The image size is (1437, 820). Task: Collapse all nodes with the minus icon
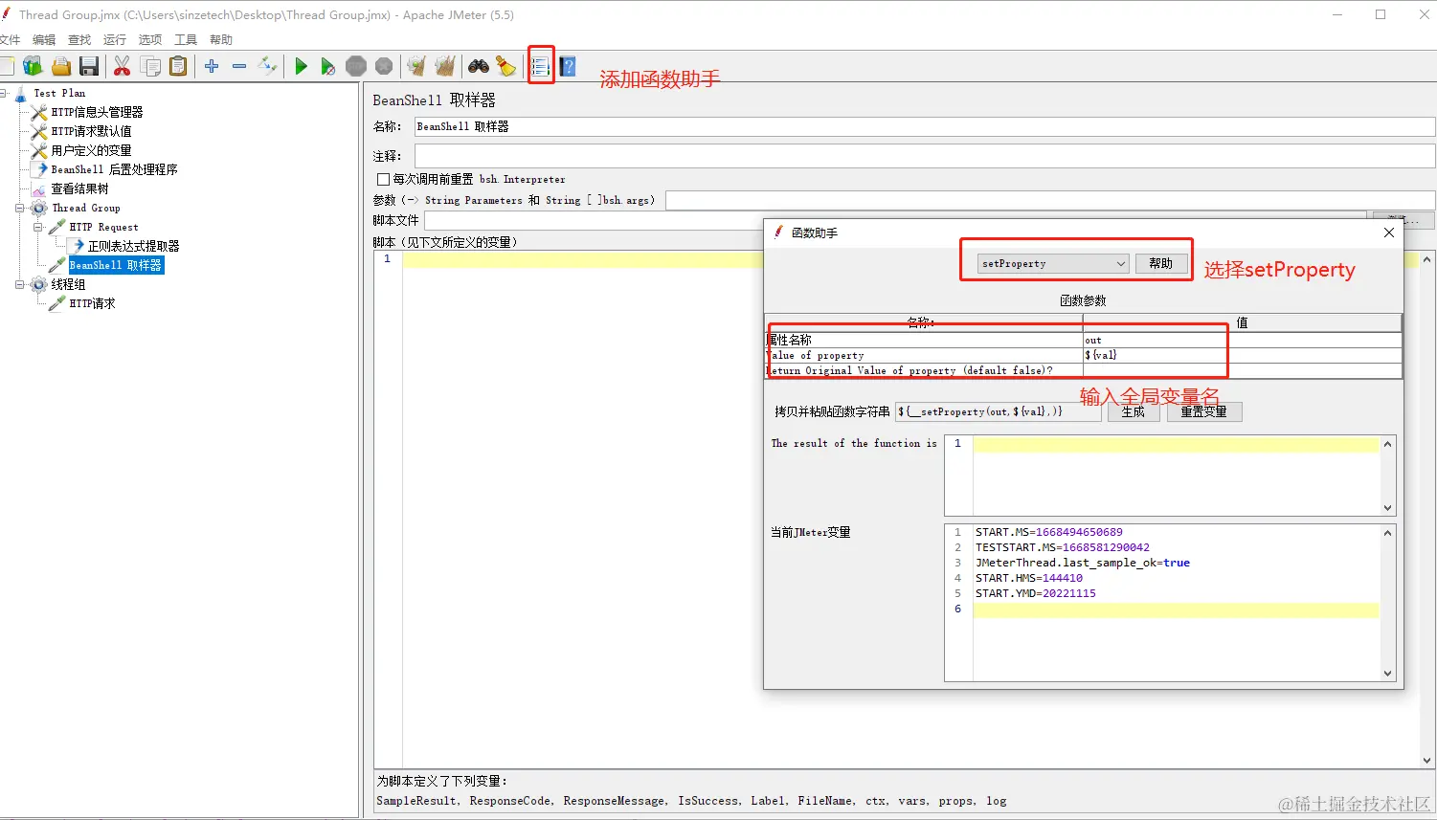(239, 66)
